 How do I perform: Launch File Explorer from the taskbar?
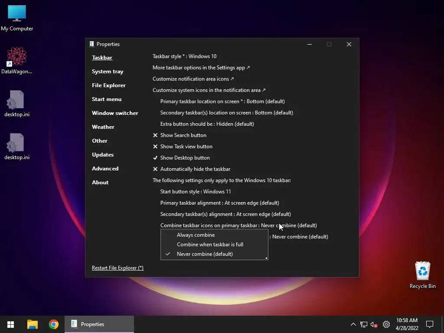point(32,324)
